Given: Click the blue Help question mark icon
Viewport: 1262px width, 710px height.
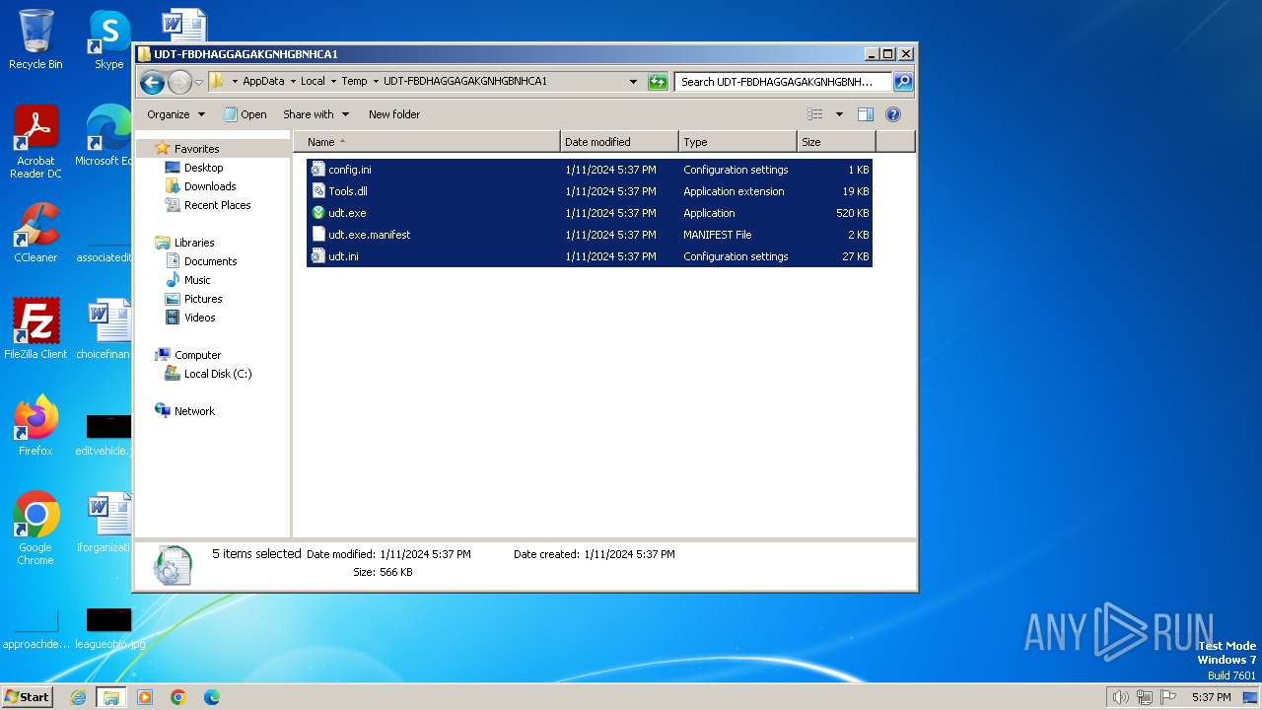Looking at the screenshot, I should pyautogui.click(x=893, y=114).
